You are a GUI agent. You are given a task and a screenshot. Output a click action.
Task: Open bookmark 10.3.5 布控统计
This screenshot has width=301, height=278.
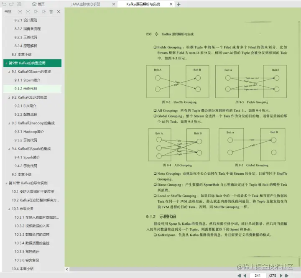tap(27, 252)
